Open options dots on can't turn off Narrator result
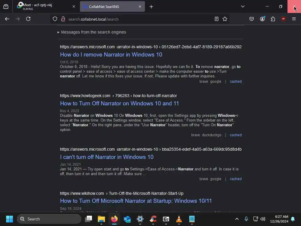Viewport: 301px width, 226px height. (x=225, y=179)
